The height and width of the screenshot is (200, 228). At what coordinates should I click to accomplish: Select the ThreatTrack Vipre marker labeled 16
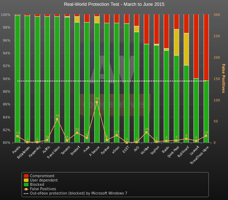(206, 136)
